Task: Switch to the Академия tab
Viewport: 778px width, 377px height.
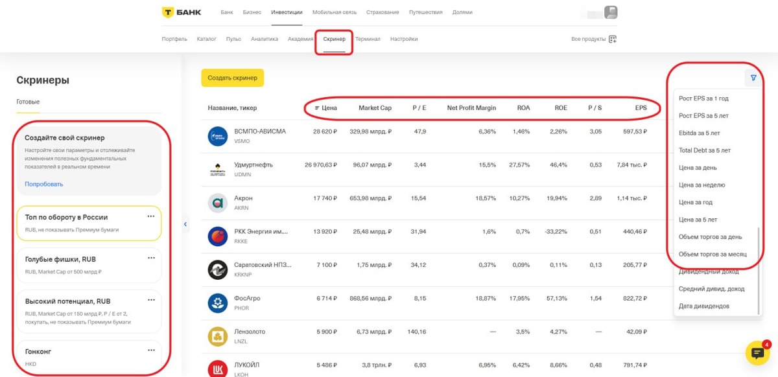Action: coord(300,39)
